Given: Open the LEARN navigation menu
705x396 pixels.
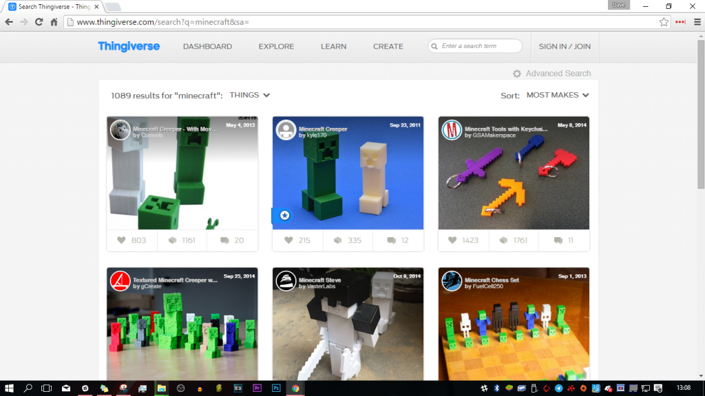Looking at the screenshot, I should pos(334,46).
